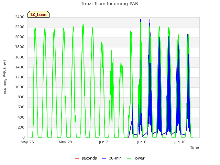Click the 1000 y-axis tick label

click(x=20, y=87)
